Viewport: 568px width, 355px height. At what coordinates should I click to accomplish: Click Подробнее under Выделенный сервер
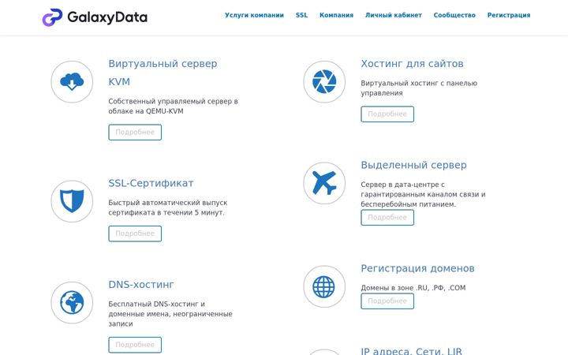pos(387,218)
